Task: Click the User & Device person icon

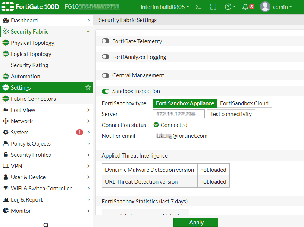Action: [6, 177]
